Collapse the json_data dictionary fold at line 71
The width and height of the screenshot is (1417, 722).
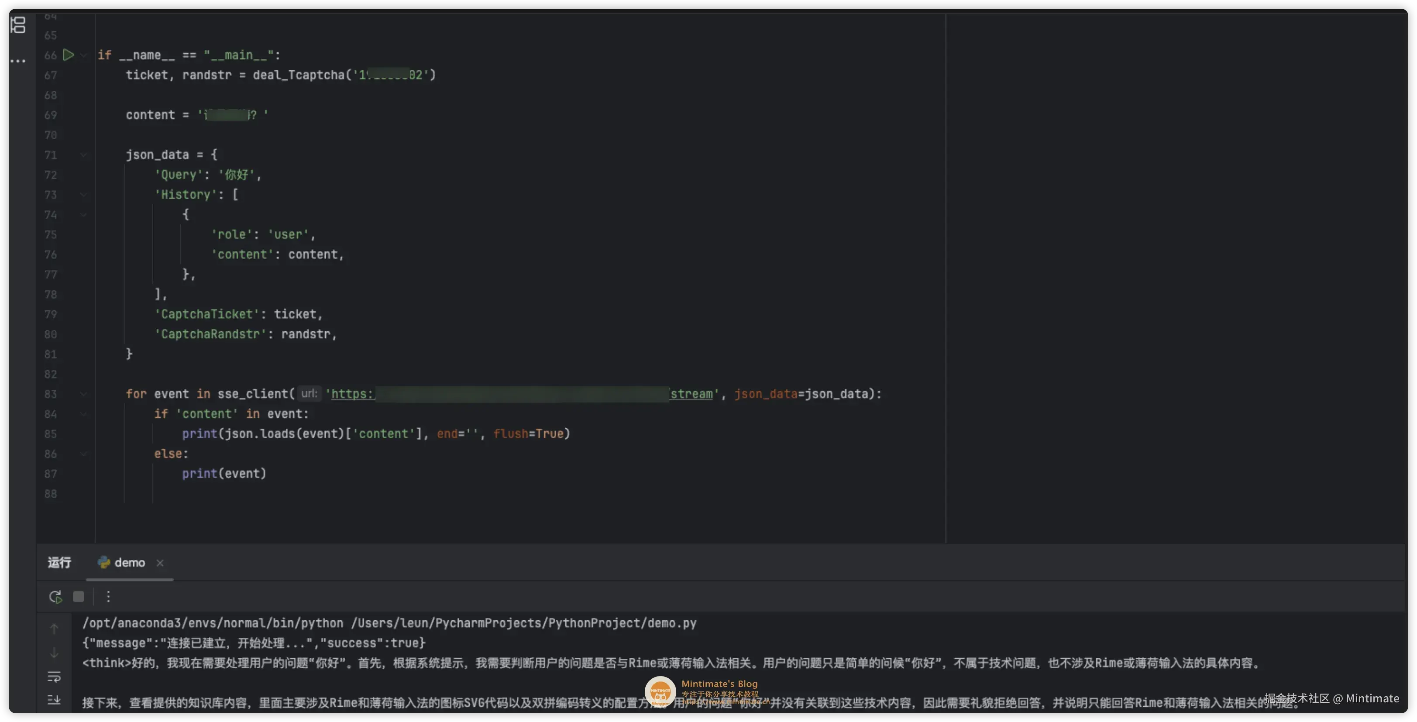(84, 155)
